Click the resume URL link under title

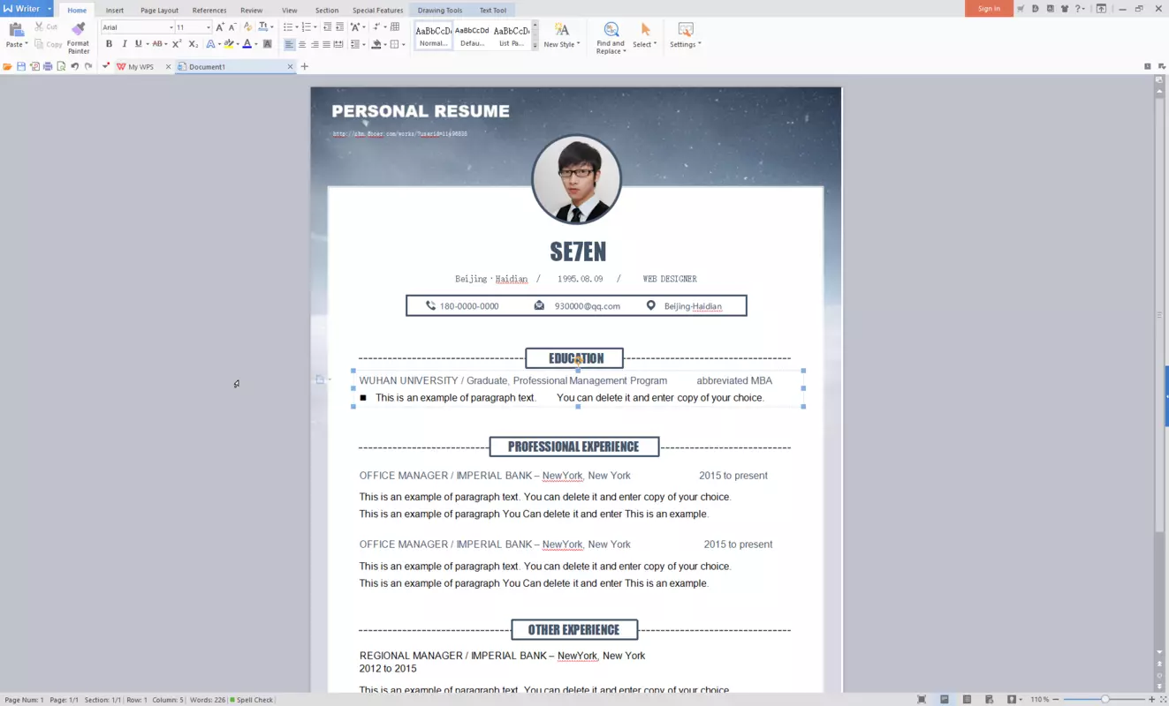pos(399,134)
